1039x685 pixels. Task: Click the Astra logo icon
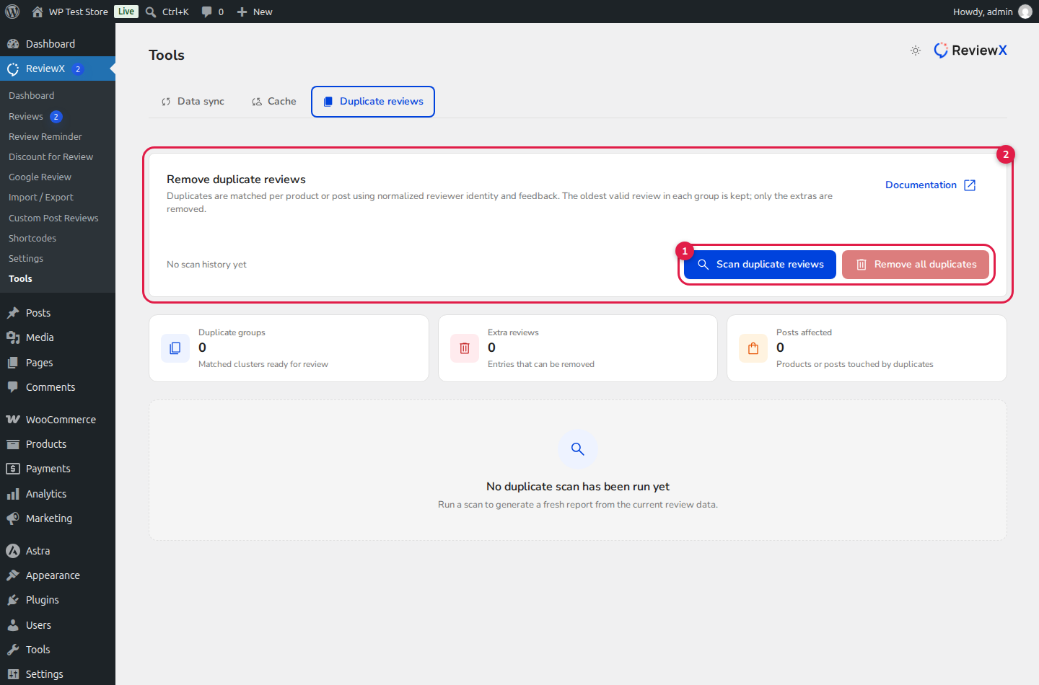pos(13,551)
